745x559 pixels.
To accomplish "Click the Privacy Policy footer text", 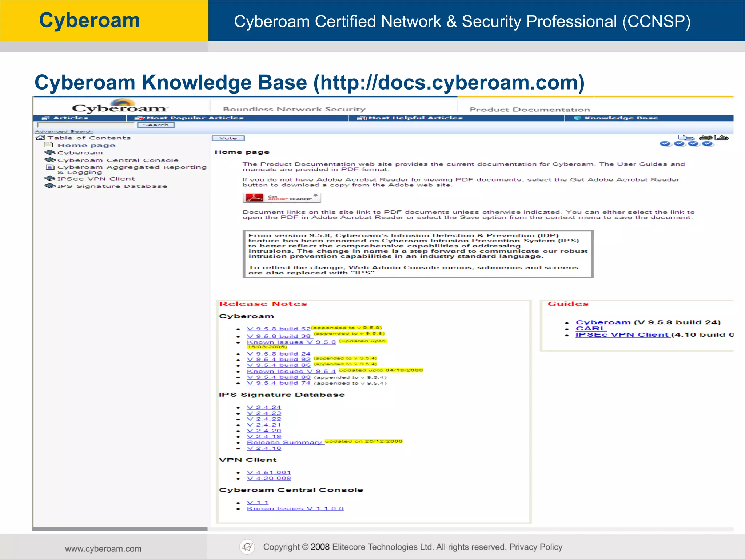I will [x=536, y=547].
